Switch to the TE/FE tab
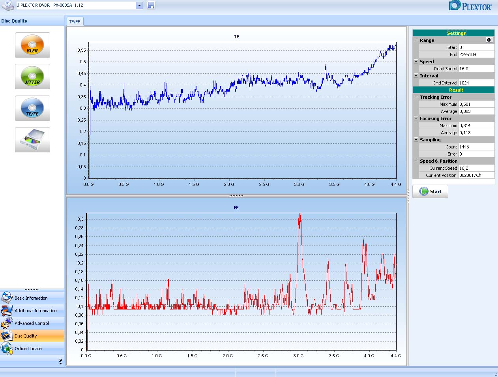Viewport: 498px width, 377px height. (75, 22)
